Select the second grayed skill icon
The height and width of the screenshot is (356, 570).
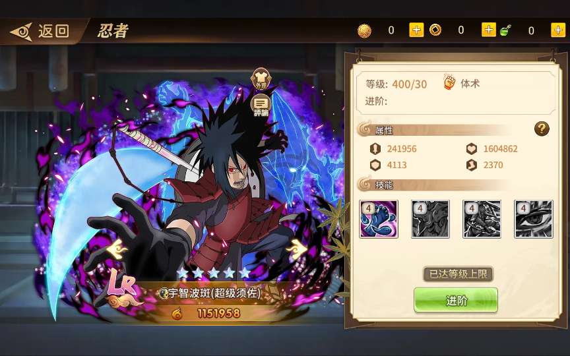click(x=430, y=219)
